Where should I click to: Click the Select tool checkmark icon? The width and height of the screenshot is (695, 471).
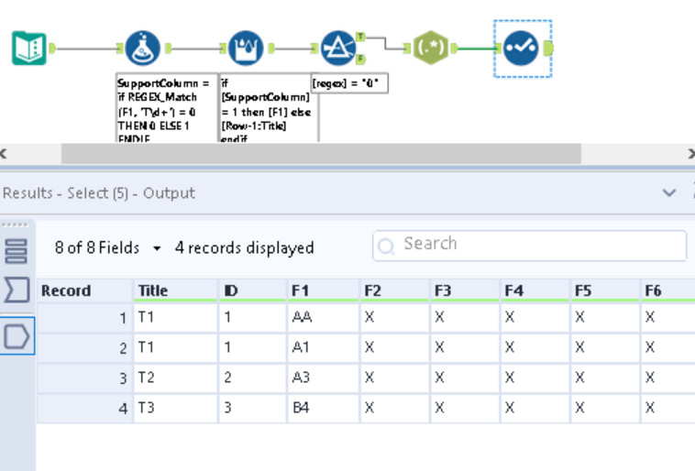(521, 48)
